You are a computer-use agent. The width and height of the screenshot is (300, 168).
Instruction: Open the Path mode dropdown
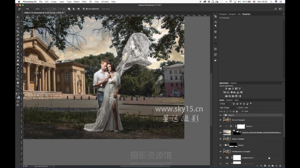[x=30, y=9]
